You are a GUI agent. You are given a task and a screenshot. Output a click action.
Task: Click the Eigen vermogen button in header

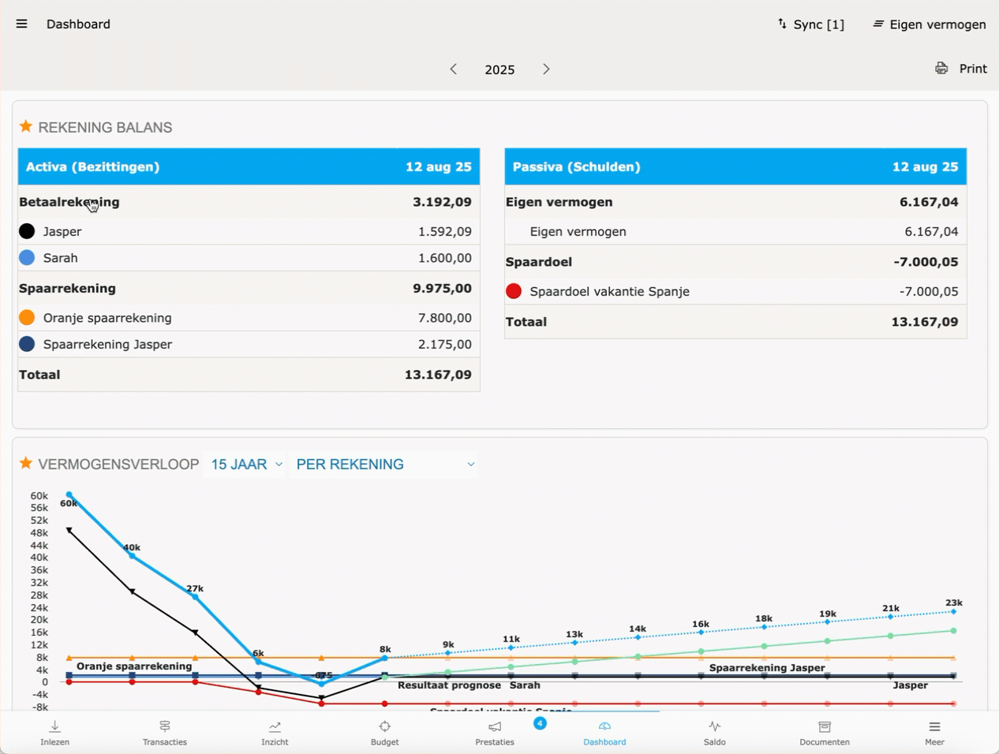point(929,24)
